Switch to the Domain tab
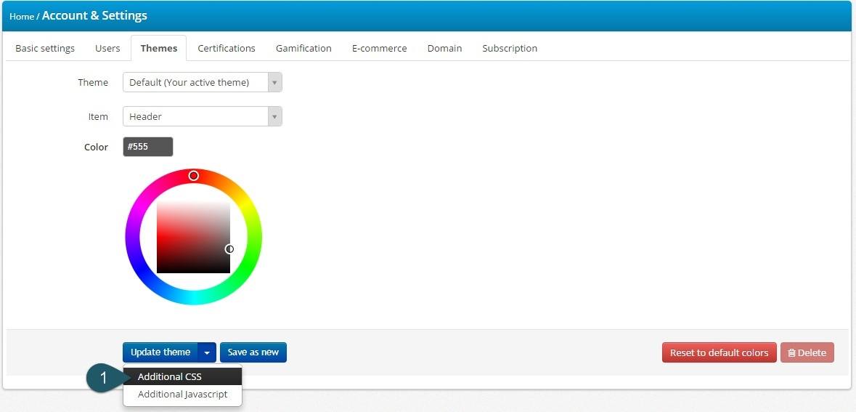Image resolution: width=856 pixels, height=412 pixels. [444, 48]
